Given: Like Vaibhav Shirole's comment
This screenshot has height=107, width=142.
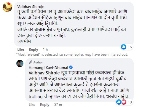Looking at the screenshot, I should click(x=21, y=49).
